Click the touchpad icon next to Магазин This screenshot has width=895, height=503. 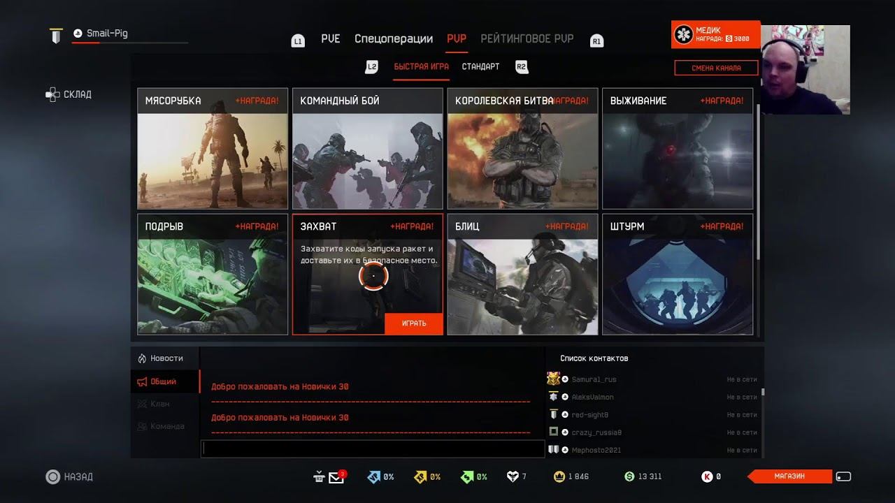pyautogui.click(x=843, y=476)
